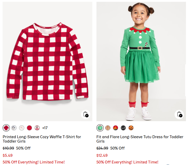Select the solid red color swatch
188x165 pixels.
tap(29, 128)
